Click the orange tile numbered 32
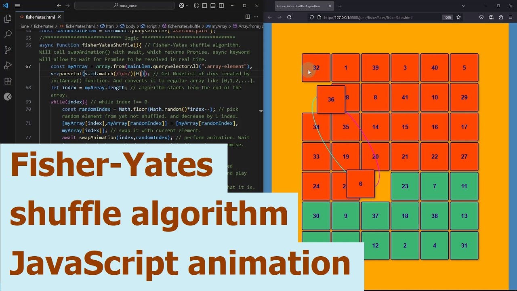Viewport: 517px width, 291px height. pyautogui.click(x=316, y=67)
